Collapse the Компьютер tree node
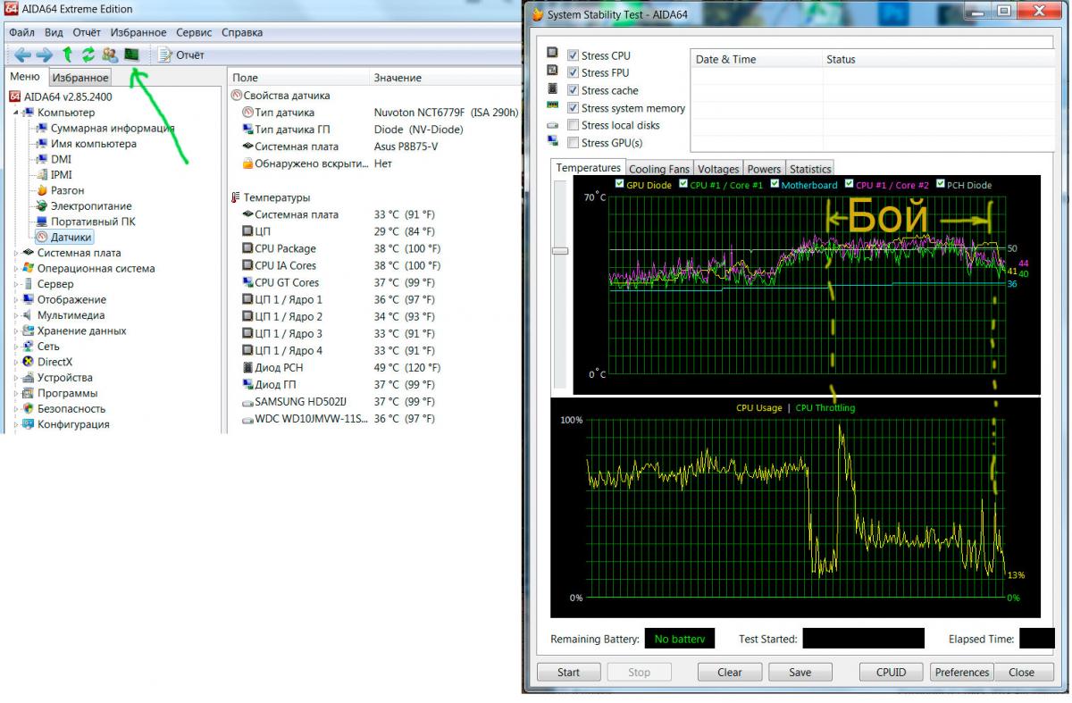This screenshot has height=703, width=1072. pyautogui.click(x=15, y=113)
